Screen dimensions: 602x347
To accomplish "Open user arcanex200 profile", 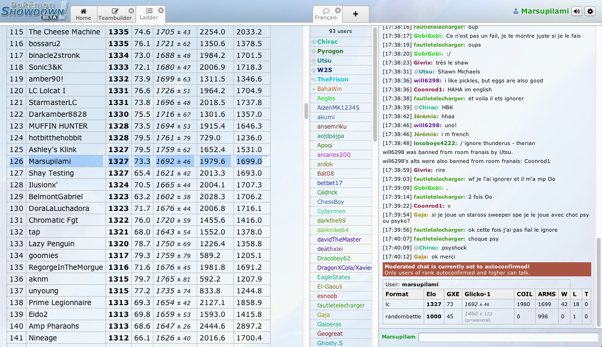I will tap(341, 155).
